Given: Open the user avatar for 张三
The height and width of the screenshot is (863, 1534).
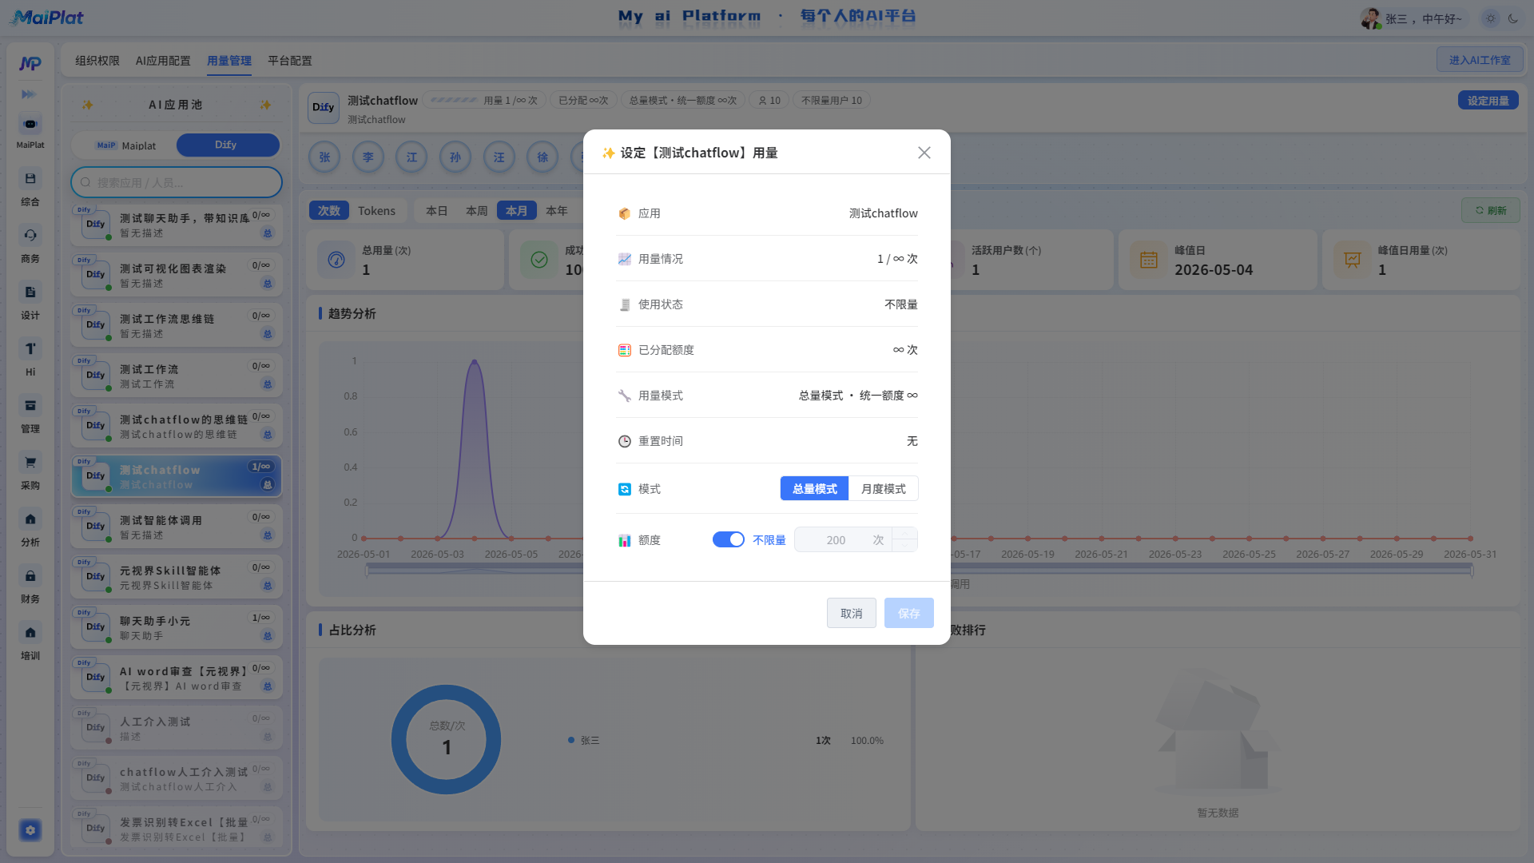Looking at the screenshot, I should 1371,18.
